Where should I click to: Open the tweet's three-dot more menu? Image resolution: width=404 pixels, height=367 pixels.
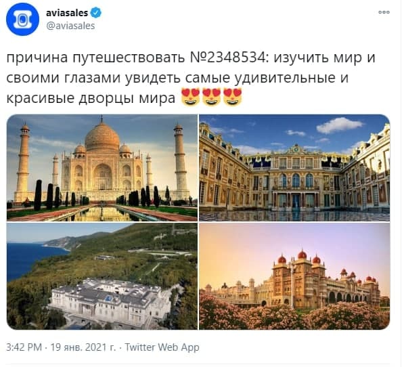(x=384, y=12)
